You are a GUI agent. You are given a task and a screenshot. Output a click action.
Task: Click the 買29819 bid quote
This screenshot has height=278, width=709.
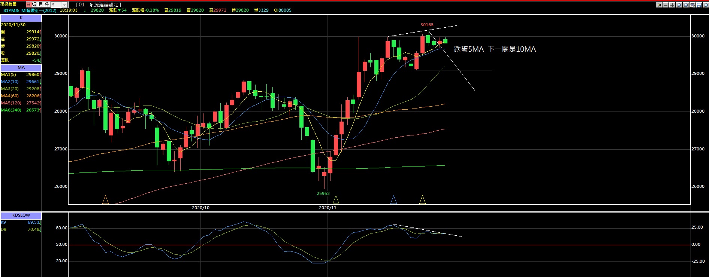(x=173, y=10)
